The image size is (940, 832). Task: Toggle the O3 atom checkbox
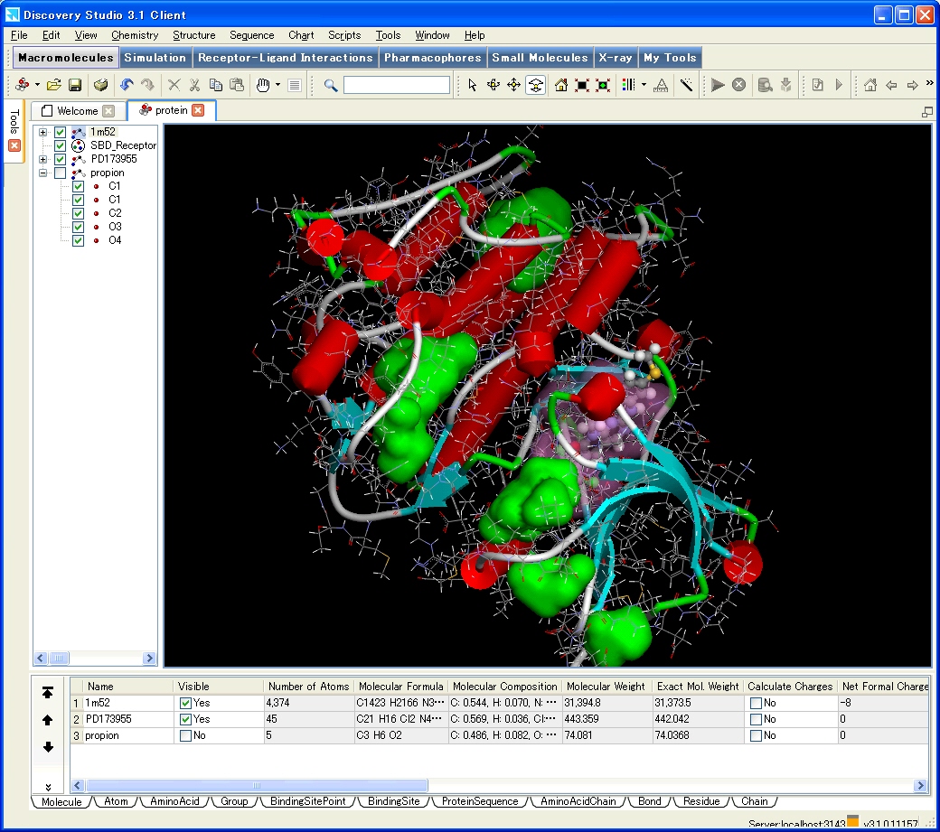click(78, 227)
